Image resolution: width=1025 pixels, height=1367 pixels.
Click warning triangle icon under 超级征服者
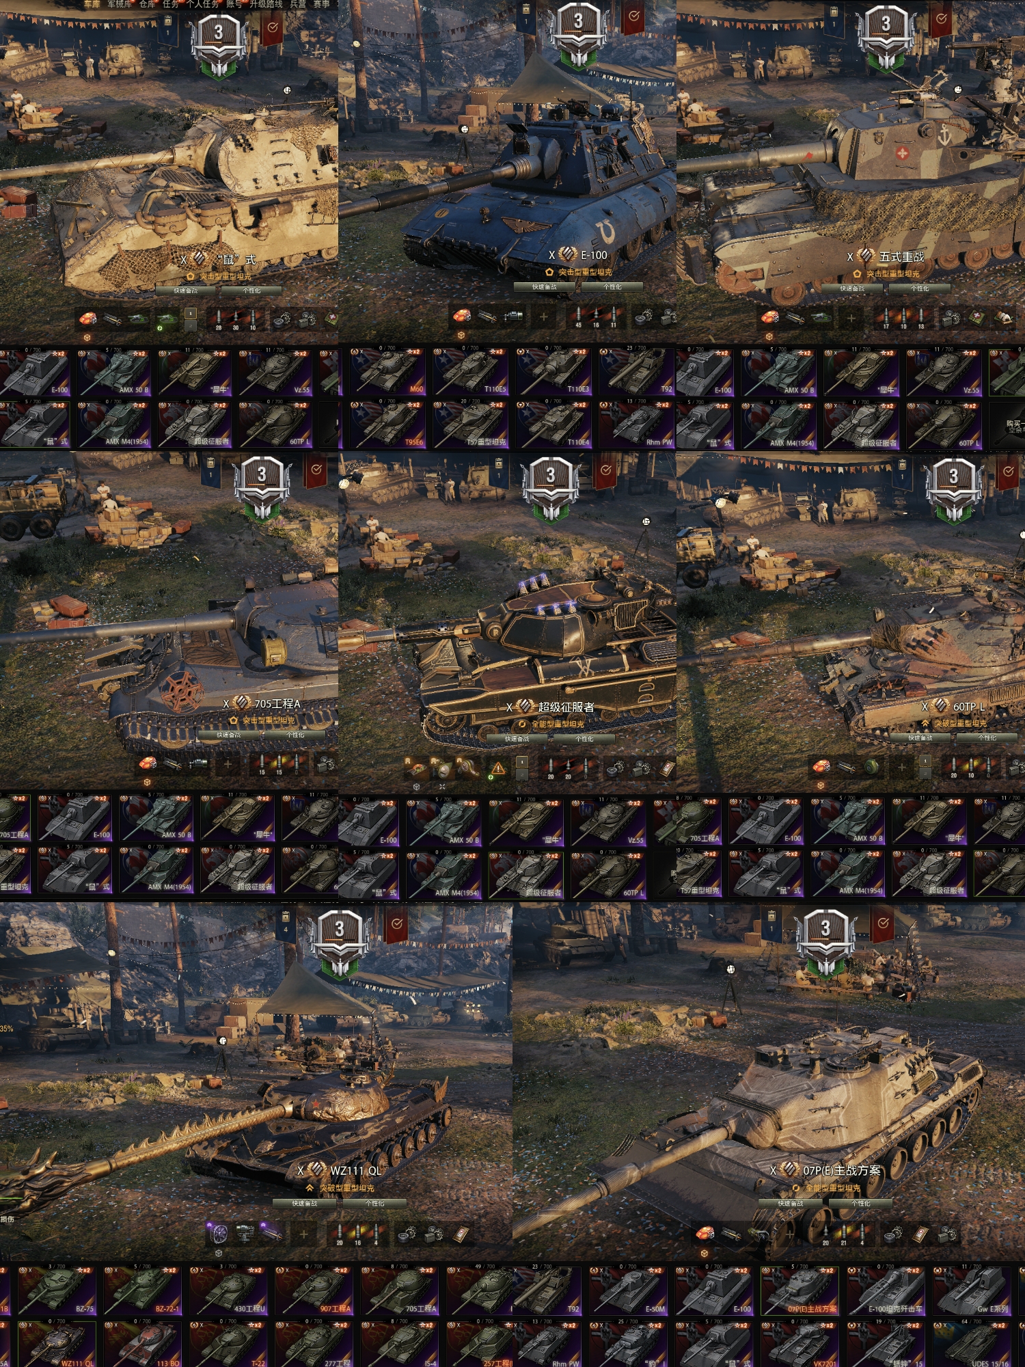(498, 768)
